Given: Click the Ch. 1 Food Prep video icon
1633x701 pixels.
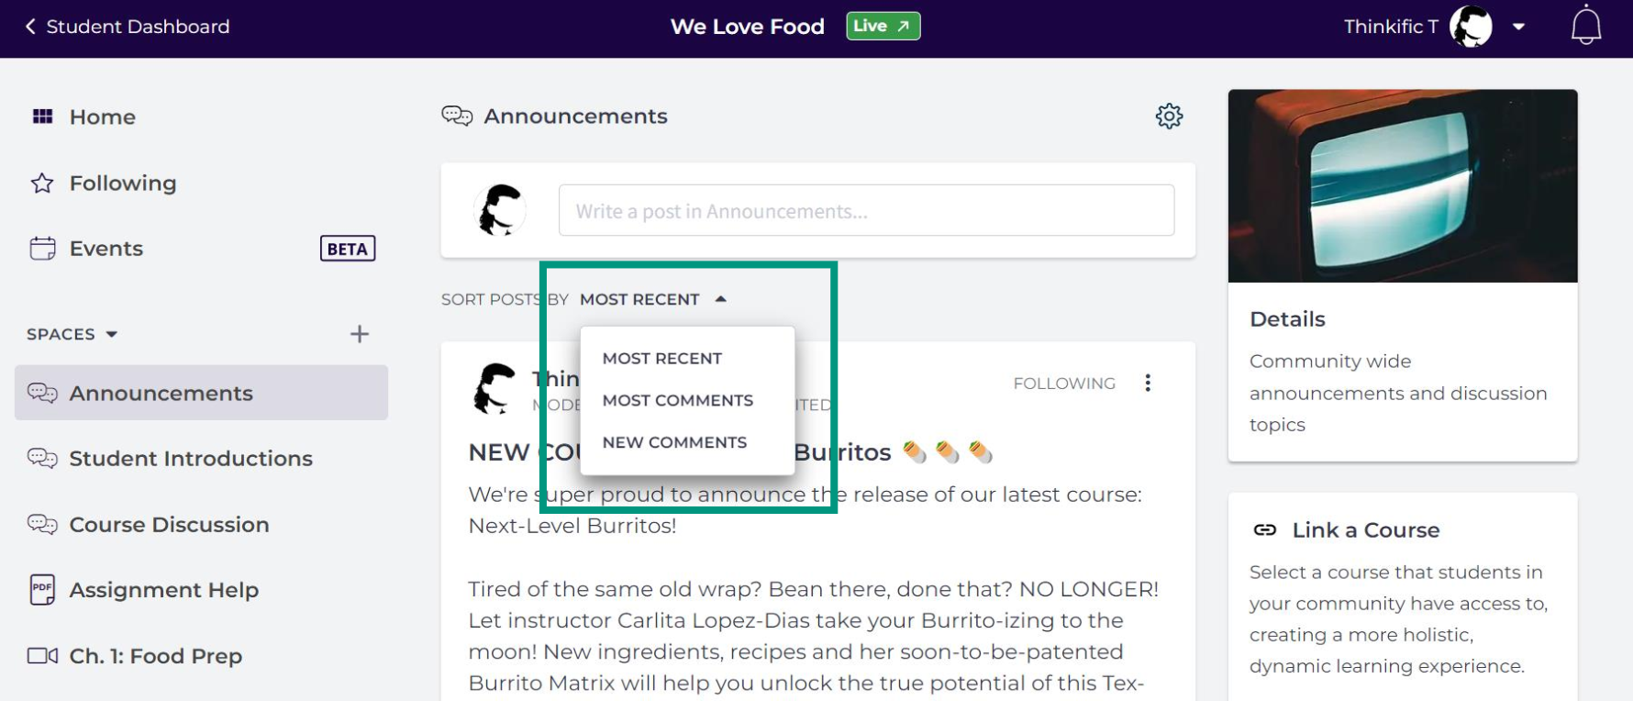Looking at the screenshot, I should pos(42,656).
